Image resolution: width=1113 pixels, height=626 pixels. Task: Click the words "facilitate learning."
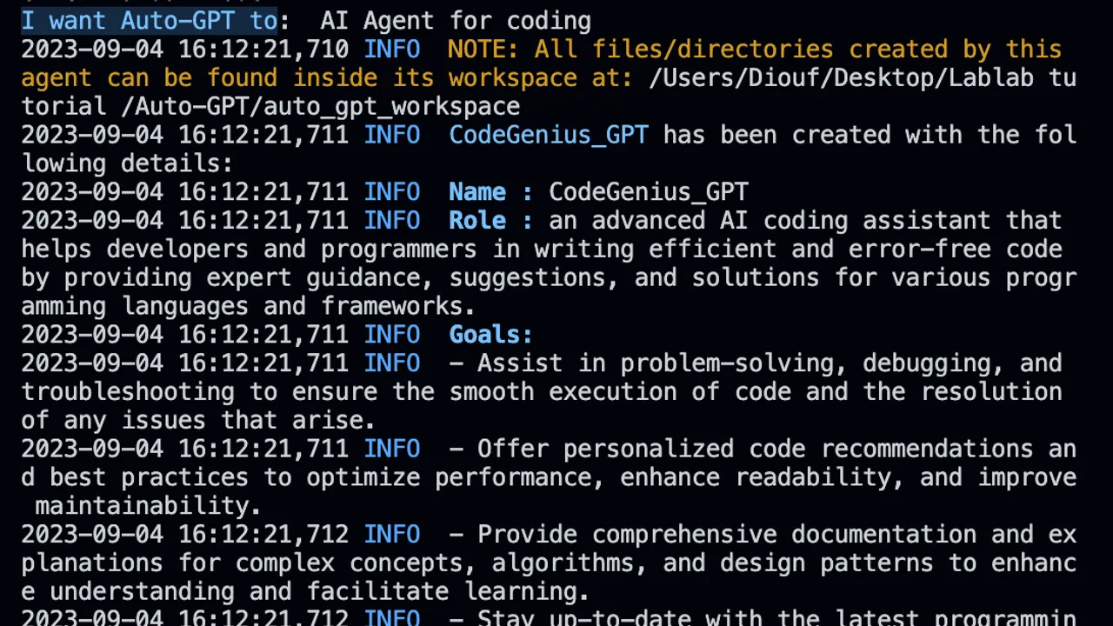[x=449, y=591]
